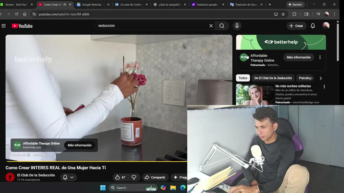Open the Chrome extensions puzzle icon
344x193 pixels.
[x=294, y=14]
